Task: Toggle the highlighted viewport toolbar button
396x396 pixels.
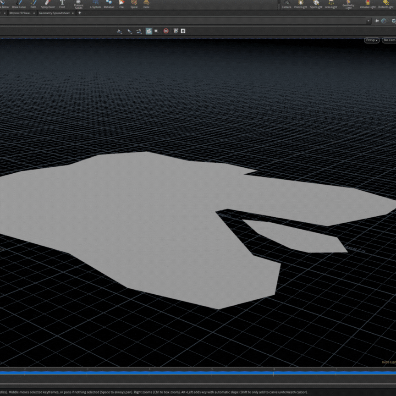Action: 148,31
